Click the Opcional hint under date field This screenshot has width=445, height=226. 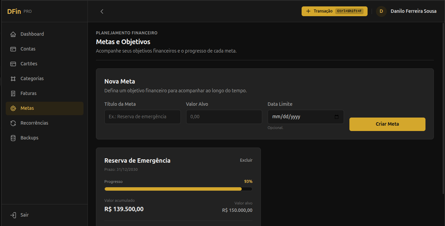[x=275, y=128]
